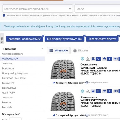
Task: Click snowflake icon on first tire listing
Action: [x=83, y=59]
